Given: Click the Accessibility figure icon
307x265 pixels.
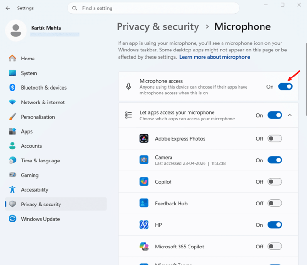Looking at the screenshot, I should point(12,189).
